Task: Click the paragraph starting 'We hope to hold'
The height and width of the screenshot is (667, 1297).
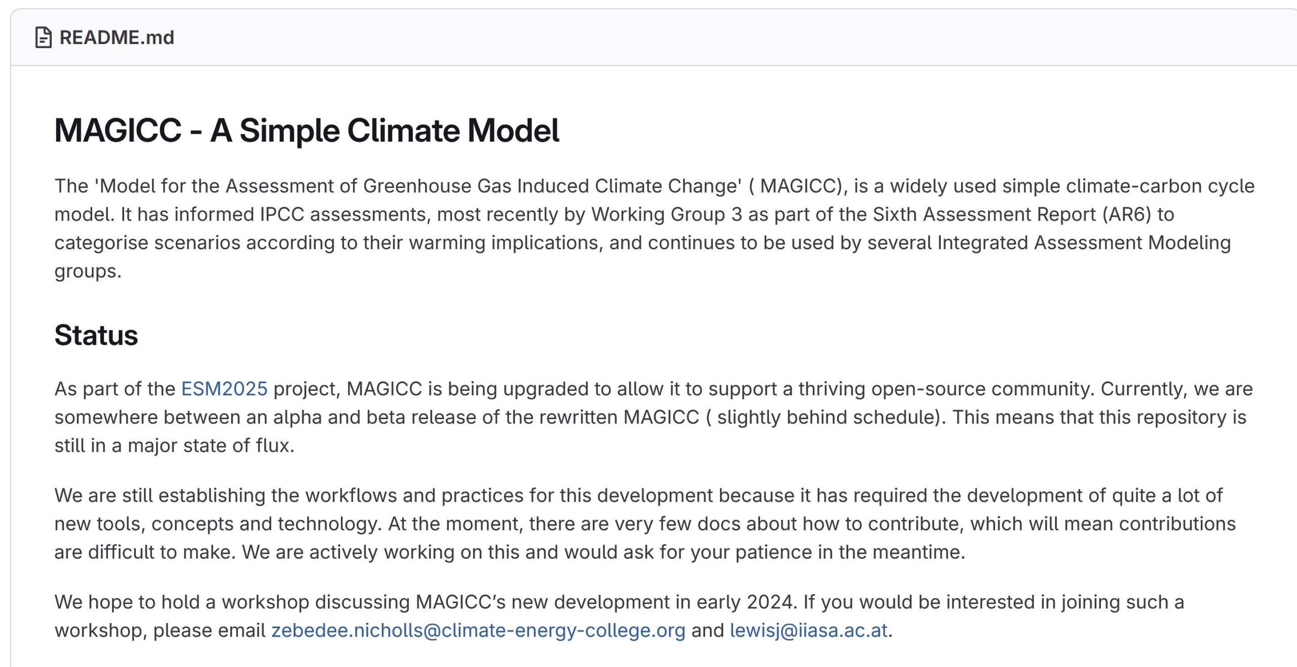Action: [619, 616]
